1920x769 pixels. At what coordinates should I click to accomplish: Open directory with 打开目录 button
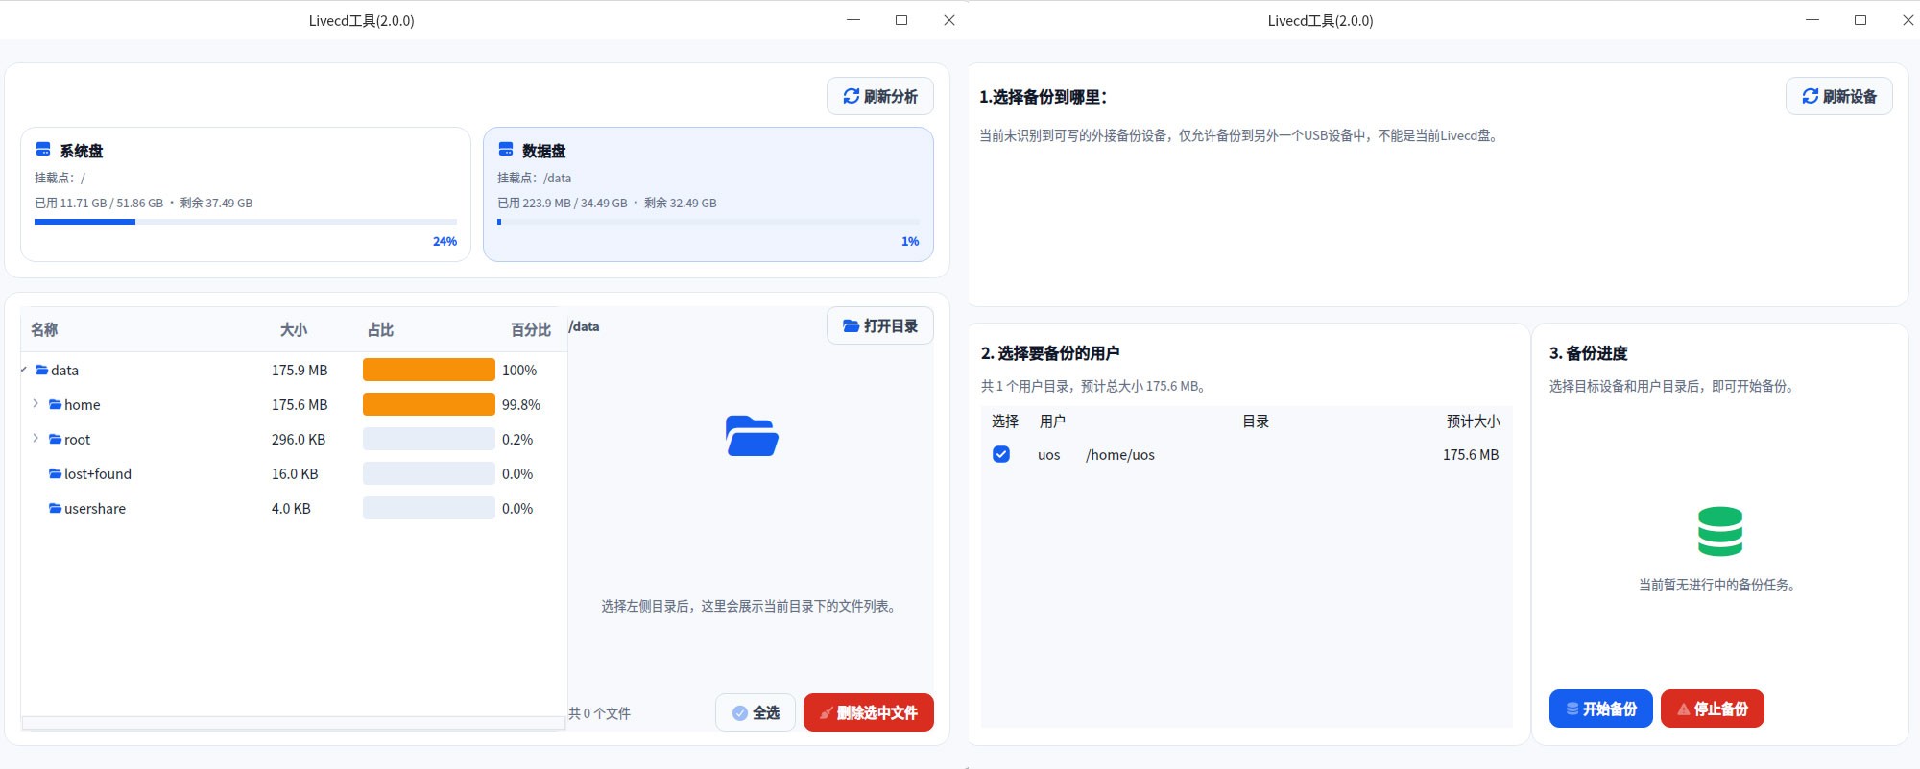pyautogui.click(x=879, y=326)
